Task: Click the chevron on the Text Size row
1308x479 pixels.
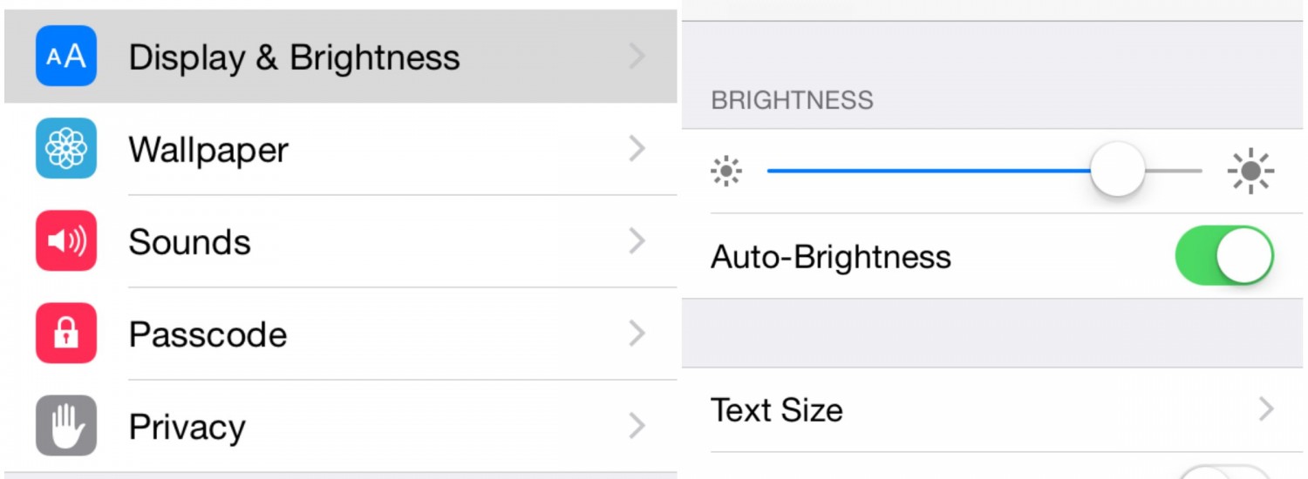Action: 1266,409
